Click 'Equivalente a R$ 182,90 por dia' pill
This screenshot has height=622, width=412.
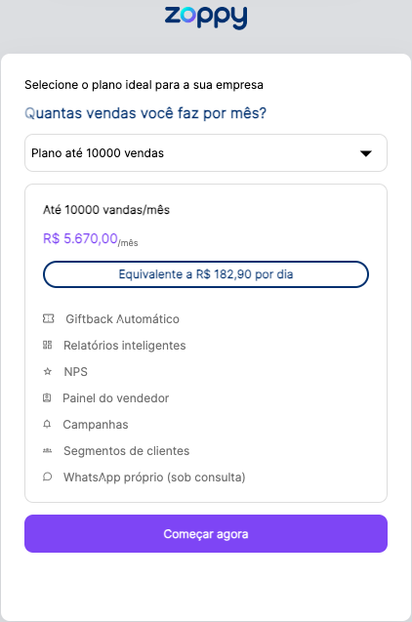tap(206, 274)
